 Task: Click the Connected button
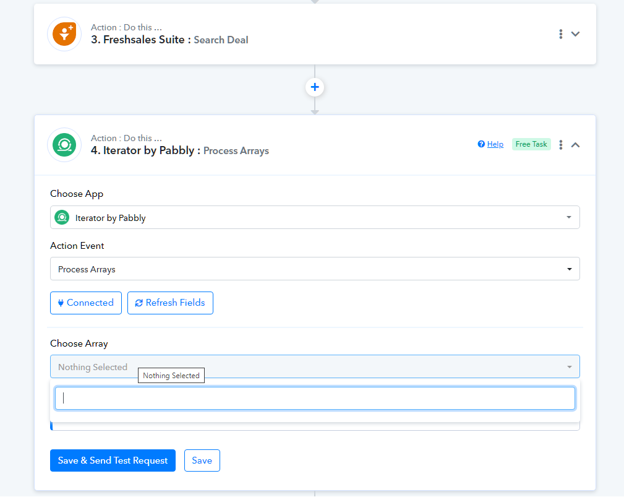pyautogui.click(x=86, y=303)
